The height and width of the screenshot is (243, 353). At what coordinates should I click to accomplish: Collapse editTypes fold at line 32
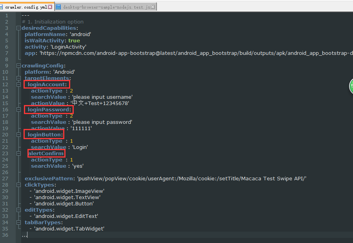(18, 210)
